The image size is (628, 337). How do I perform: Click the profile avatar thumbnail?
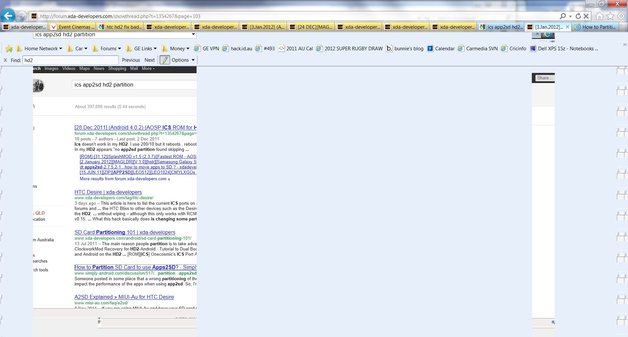pos(39,86)
